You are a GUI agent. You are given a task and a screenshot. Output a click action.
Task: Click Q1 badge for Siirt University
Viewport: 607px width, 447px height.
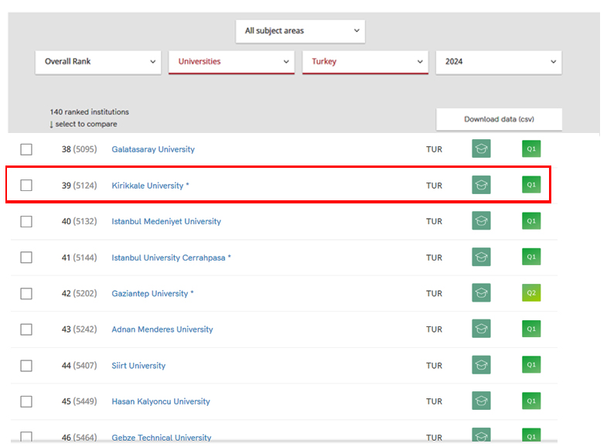coord(531,365)
